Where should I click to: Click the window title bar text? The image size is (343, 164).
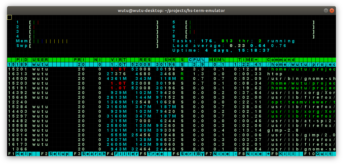pos(171,11)
